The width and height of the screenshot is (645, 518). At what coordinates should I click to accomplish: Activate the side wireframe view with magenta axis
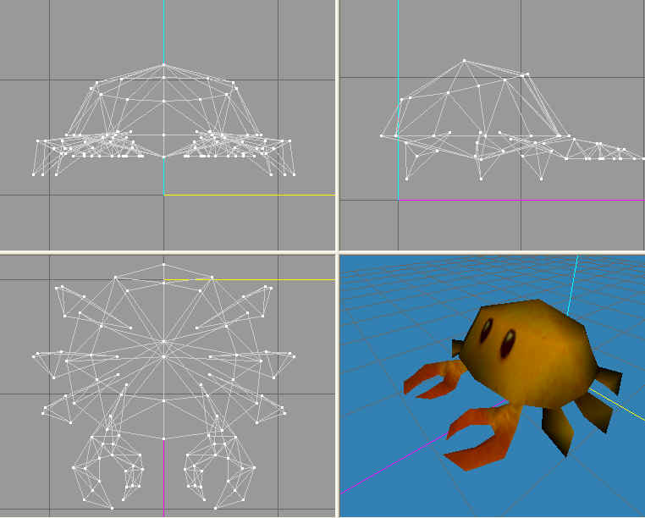(493, 124)
